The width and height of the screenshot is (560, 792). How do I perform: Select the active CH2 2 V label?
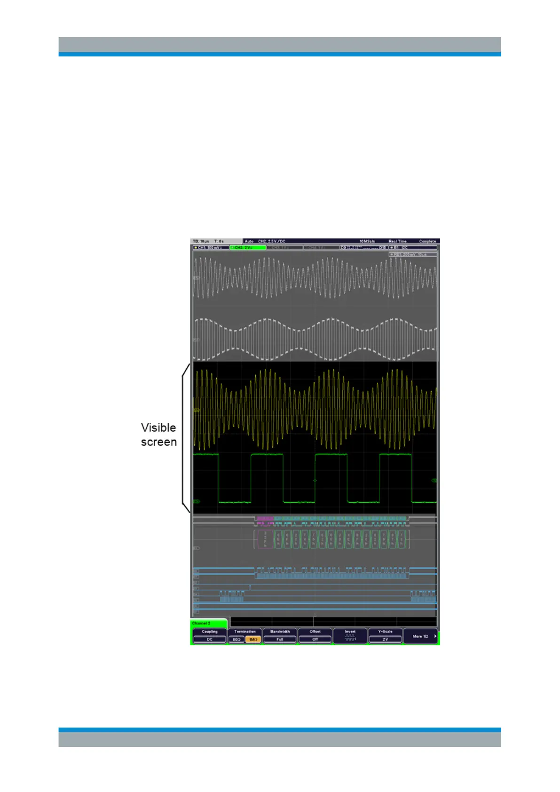[x=247, y=247]
